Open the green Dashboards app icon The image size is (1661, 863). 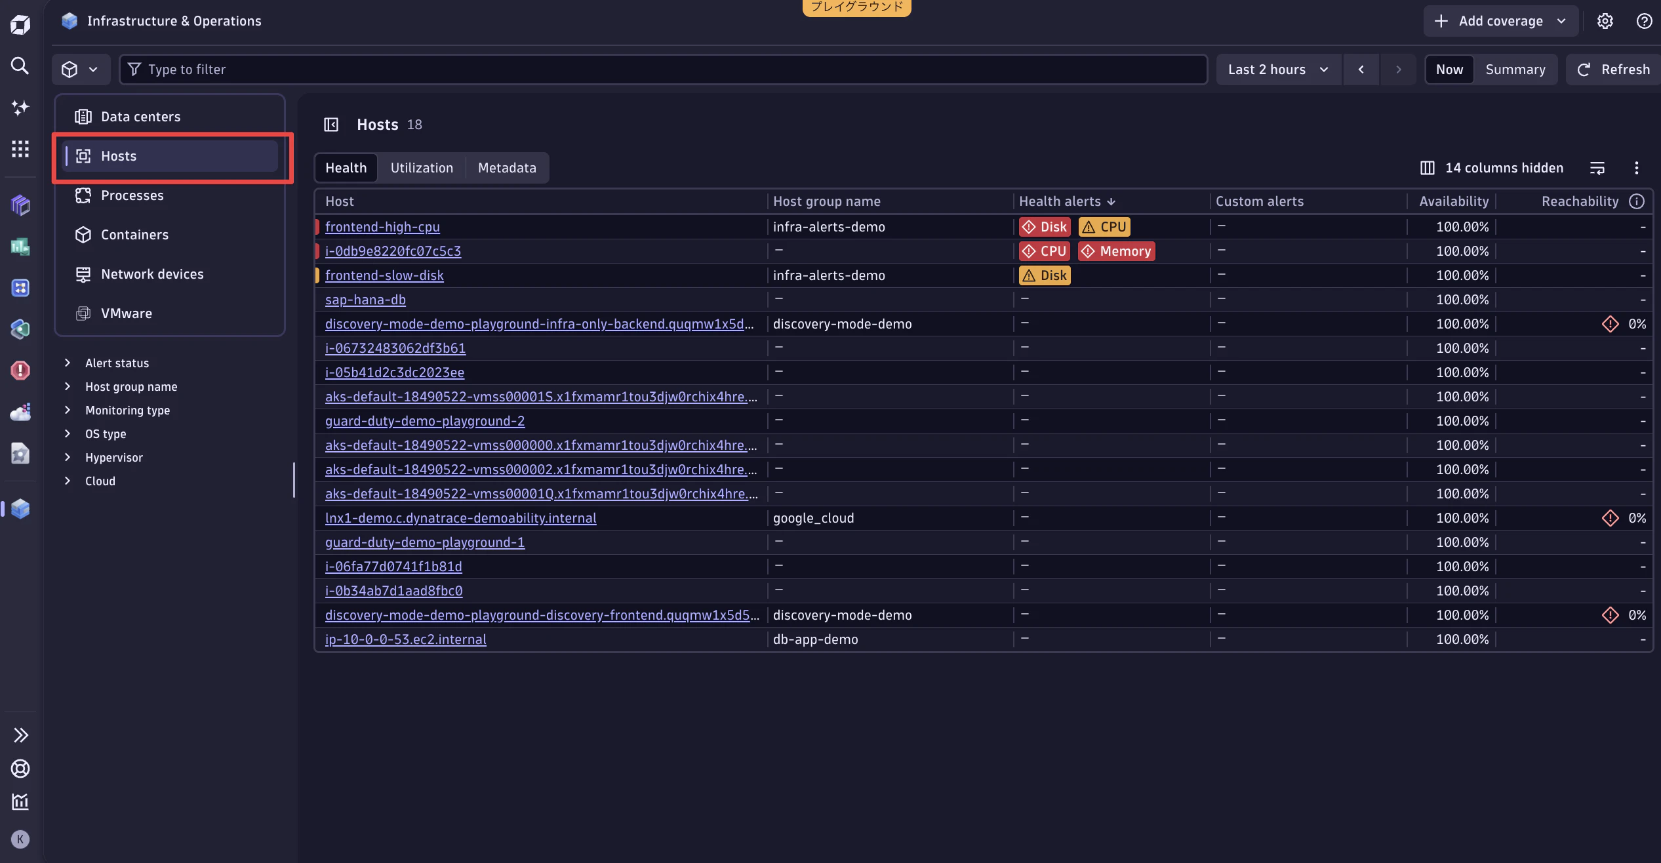20,247
